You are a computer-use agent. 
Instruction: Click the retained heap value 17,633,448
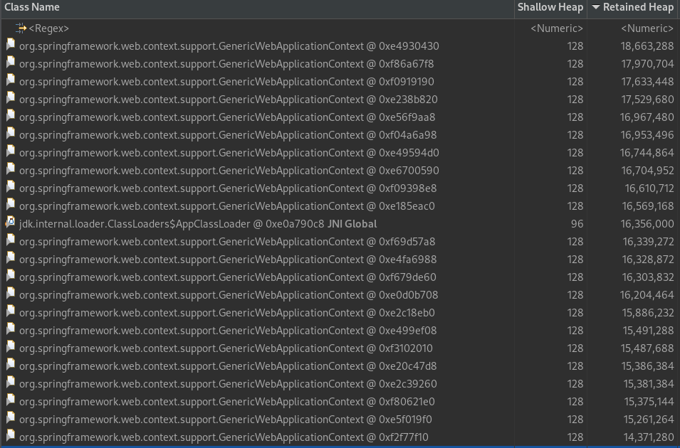pyautogui.click(x=647, y=82)
